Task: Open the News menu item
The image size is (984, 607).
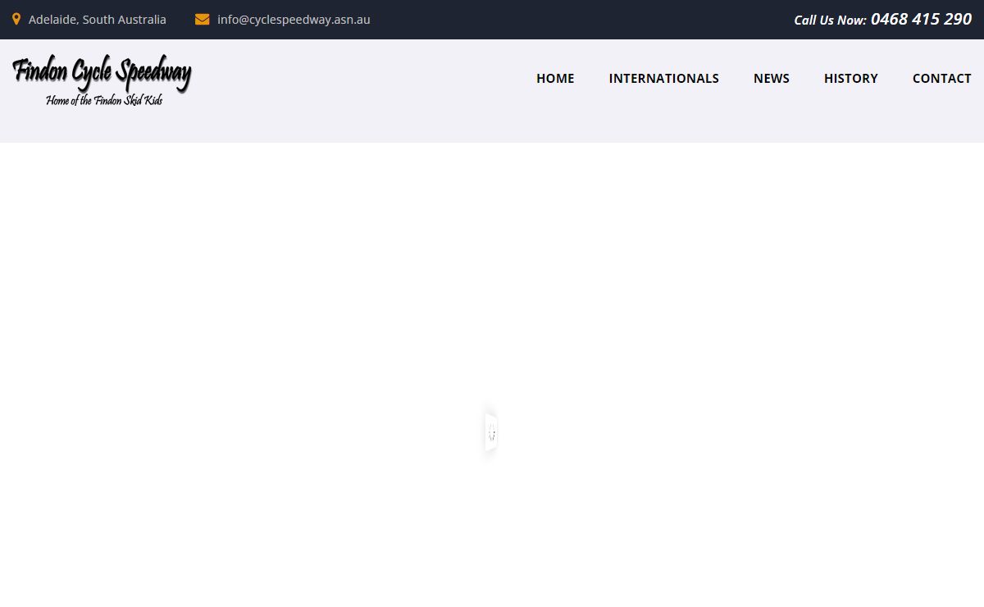Action: click(x=772, y=78)
